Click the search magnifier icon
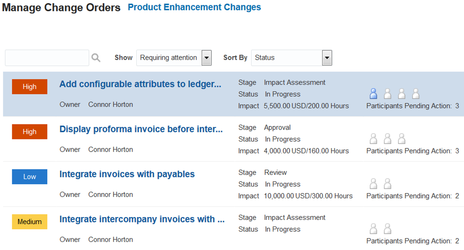The width and height of the screenshot is (464, 250). [x=96, y=58]
